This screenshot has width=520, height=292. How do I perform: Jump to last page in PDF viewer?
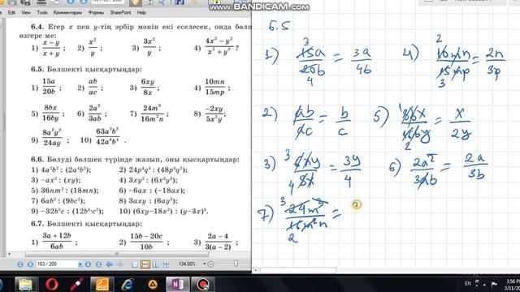pyautogui.click(x=98, y=264)
